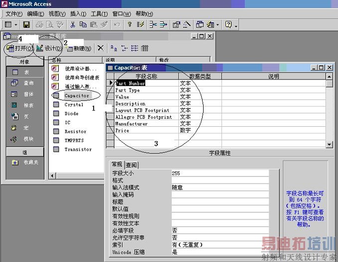This screenshot has width=338, height=262.
Task: Select the Diode table in the list
Action: 71,113
